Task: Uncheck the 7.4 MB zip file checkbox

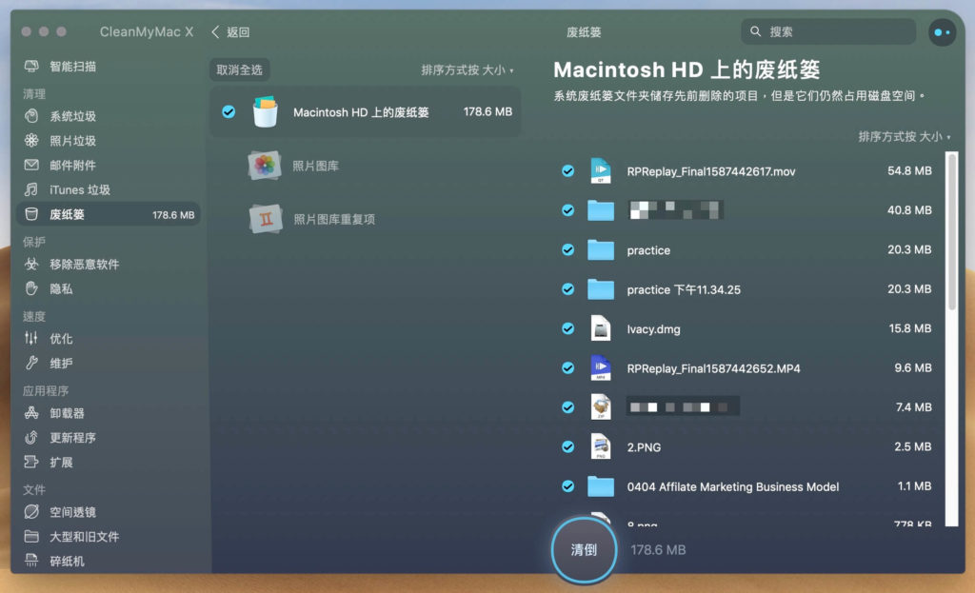Action: click(567, 407)
